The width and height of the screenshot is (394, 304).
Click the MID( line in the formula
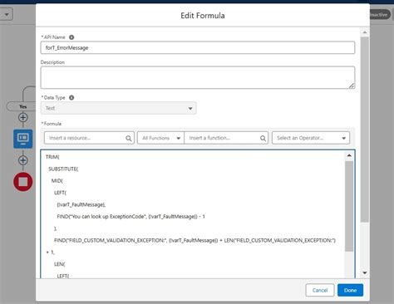tap(57, 181)
